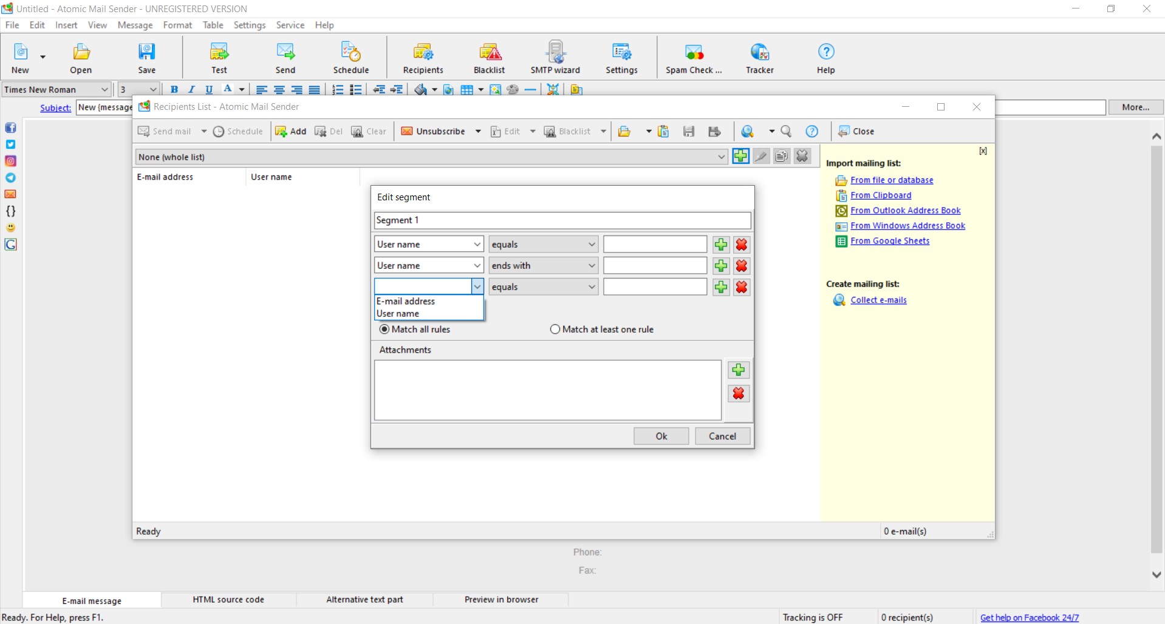Click the Segment 1 name field
The height and width of the screenshot is (624, 1165).
click(x=562, y=220)
